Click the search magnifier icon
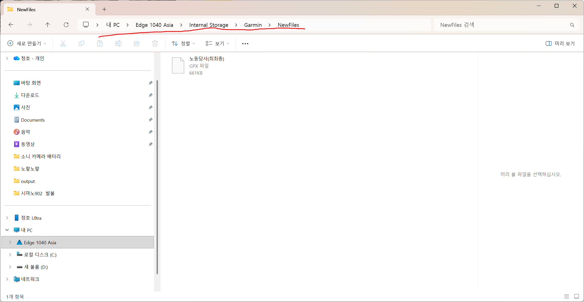Image resolution: width=584 pixels, height=302 pixels. tap(572, 25)
